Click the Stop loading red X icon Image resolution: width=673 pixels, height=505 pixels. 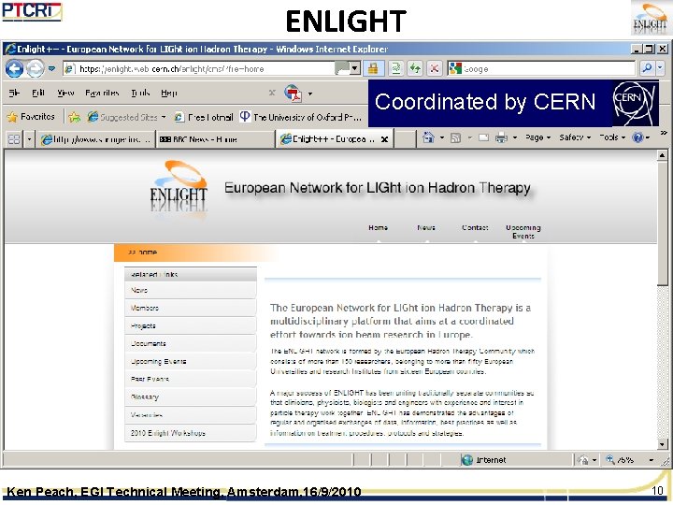point(435,68)
